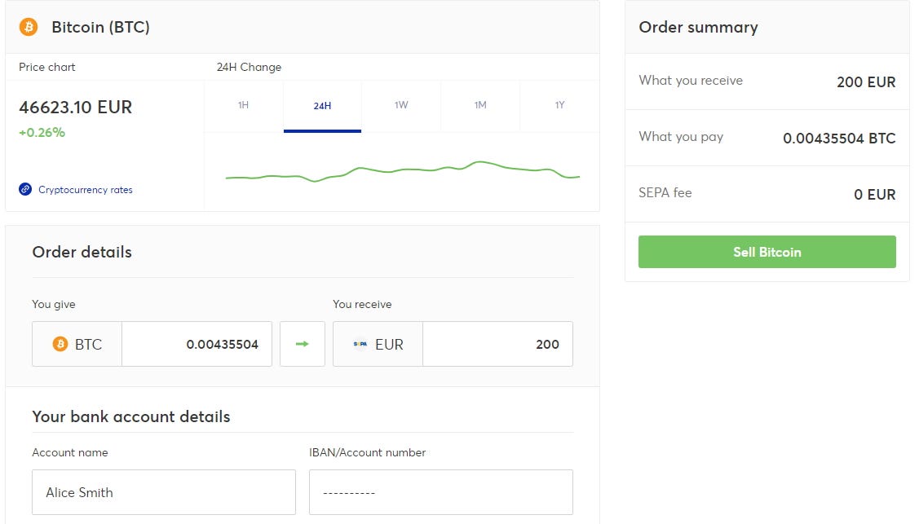Click the EUR amount field showing 200

click(x=497, y=344)
